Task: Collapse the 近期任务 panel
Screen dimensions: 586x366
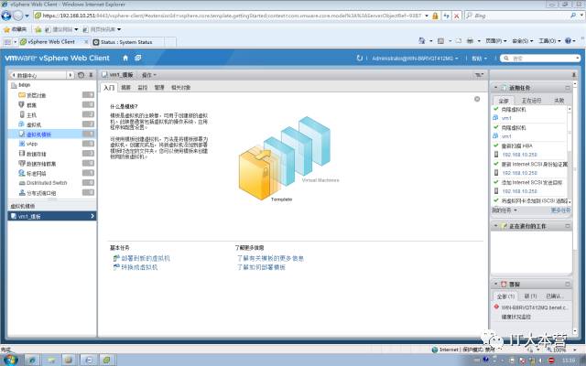Action: pos(496,88)
